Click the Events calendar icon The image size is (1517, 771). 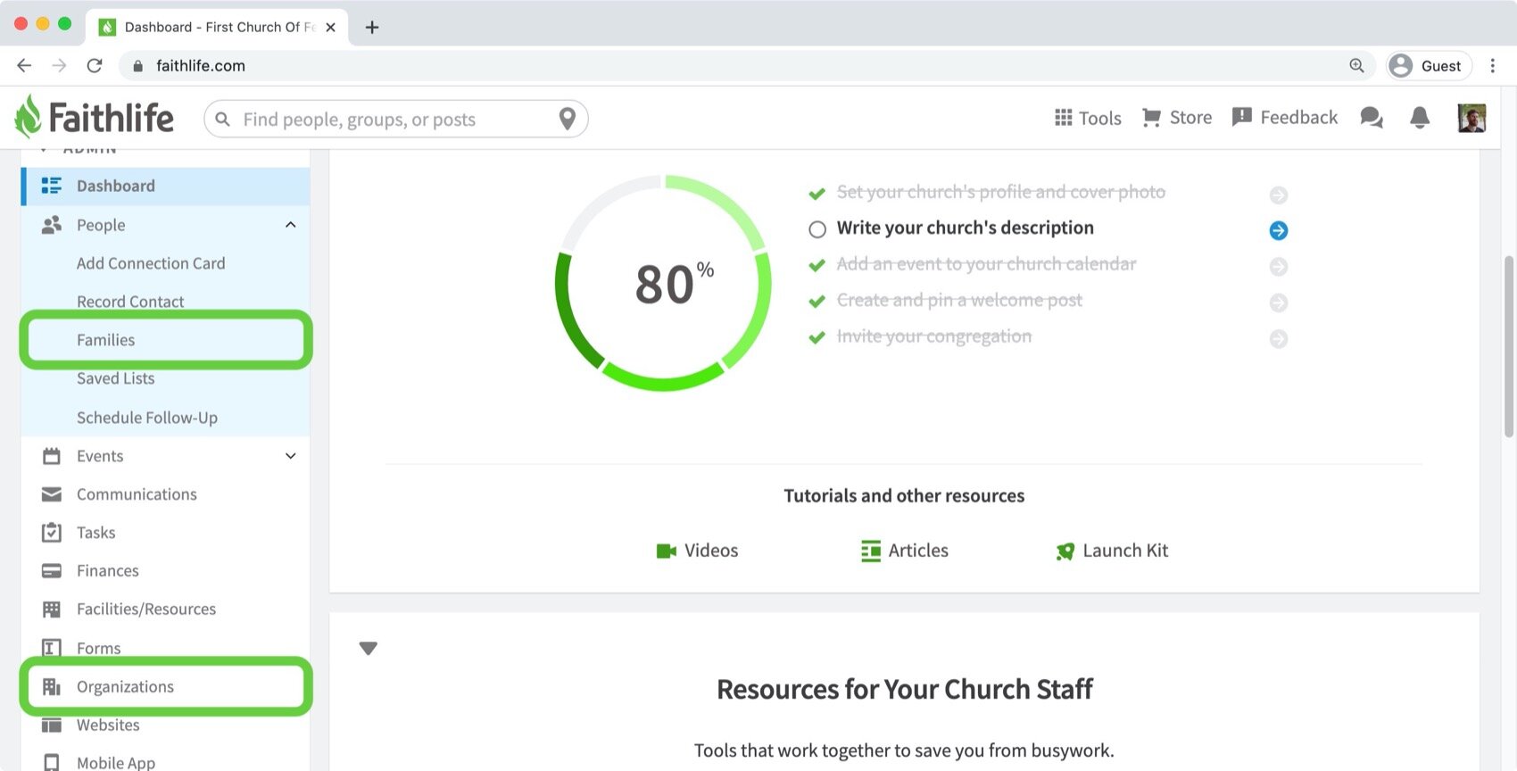tap(52, 456)
